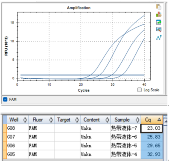Select well cell G07
This screenshot has width=169, height=162.
point(17,137)
